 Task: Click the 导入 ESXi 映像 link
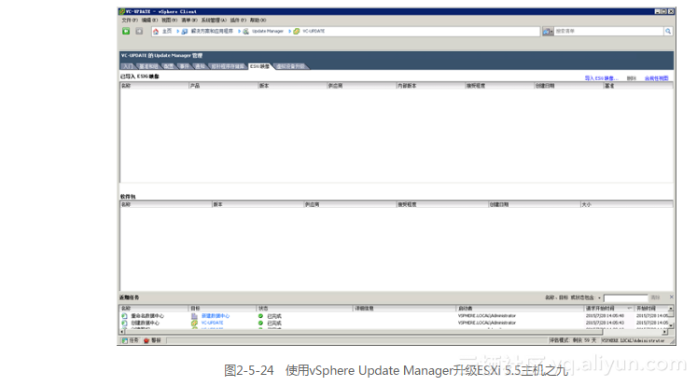(601, 78)
